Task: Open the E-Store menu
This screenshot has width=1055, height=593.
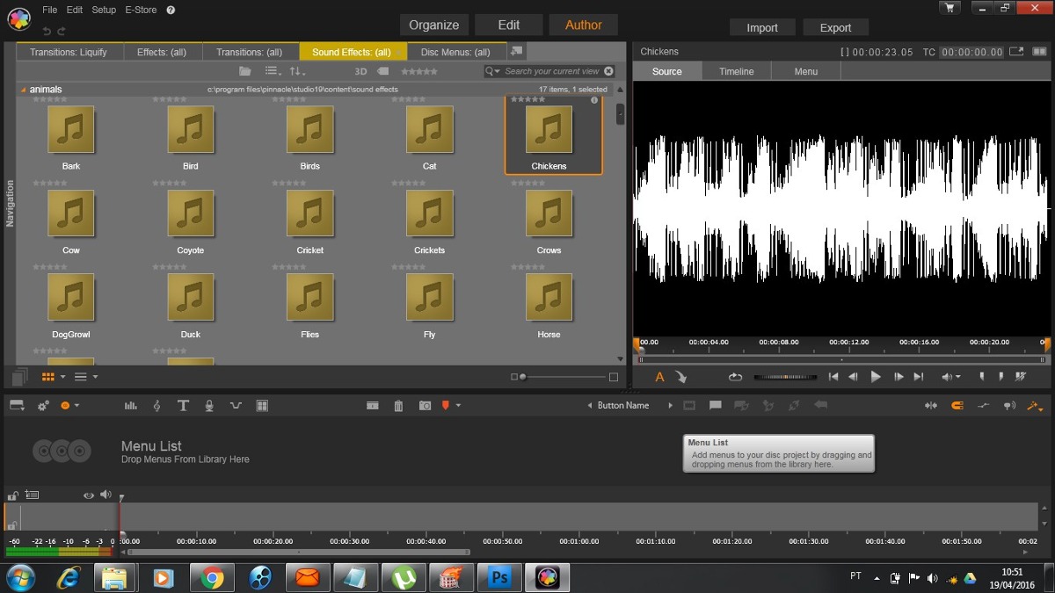Action: point(141,10)
